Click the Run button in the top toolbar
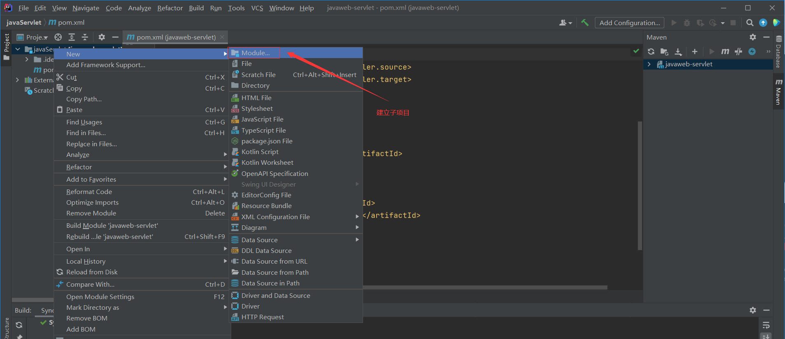Viewport: 785px width, 339px height. click(674, 23)
